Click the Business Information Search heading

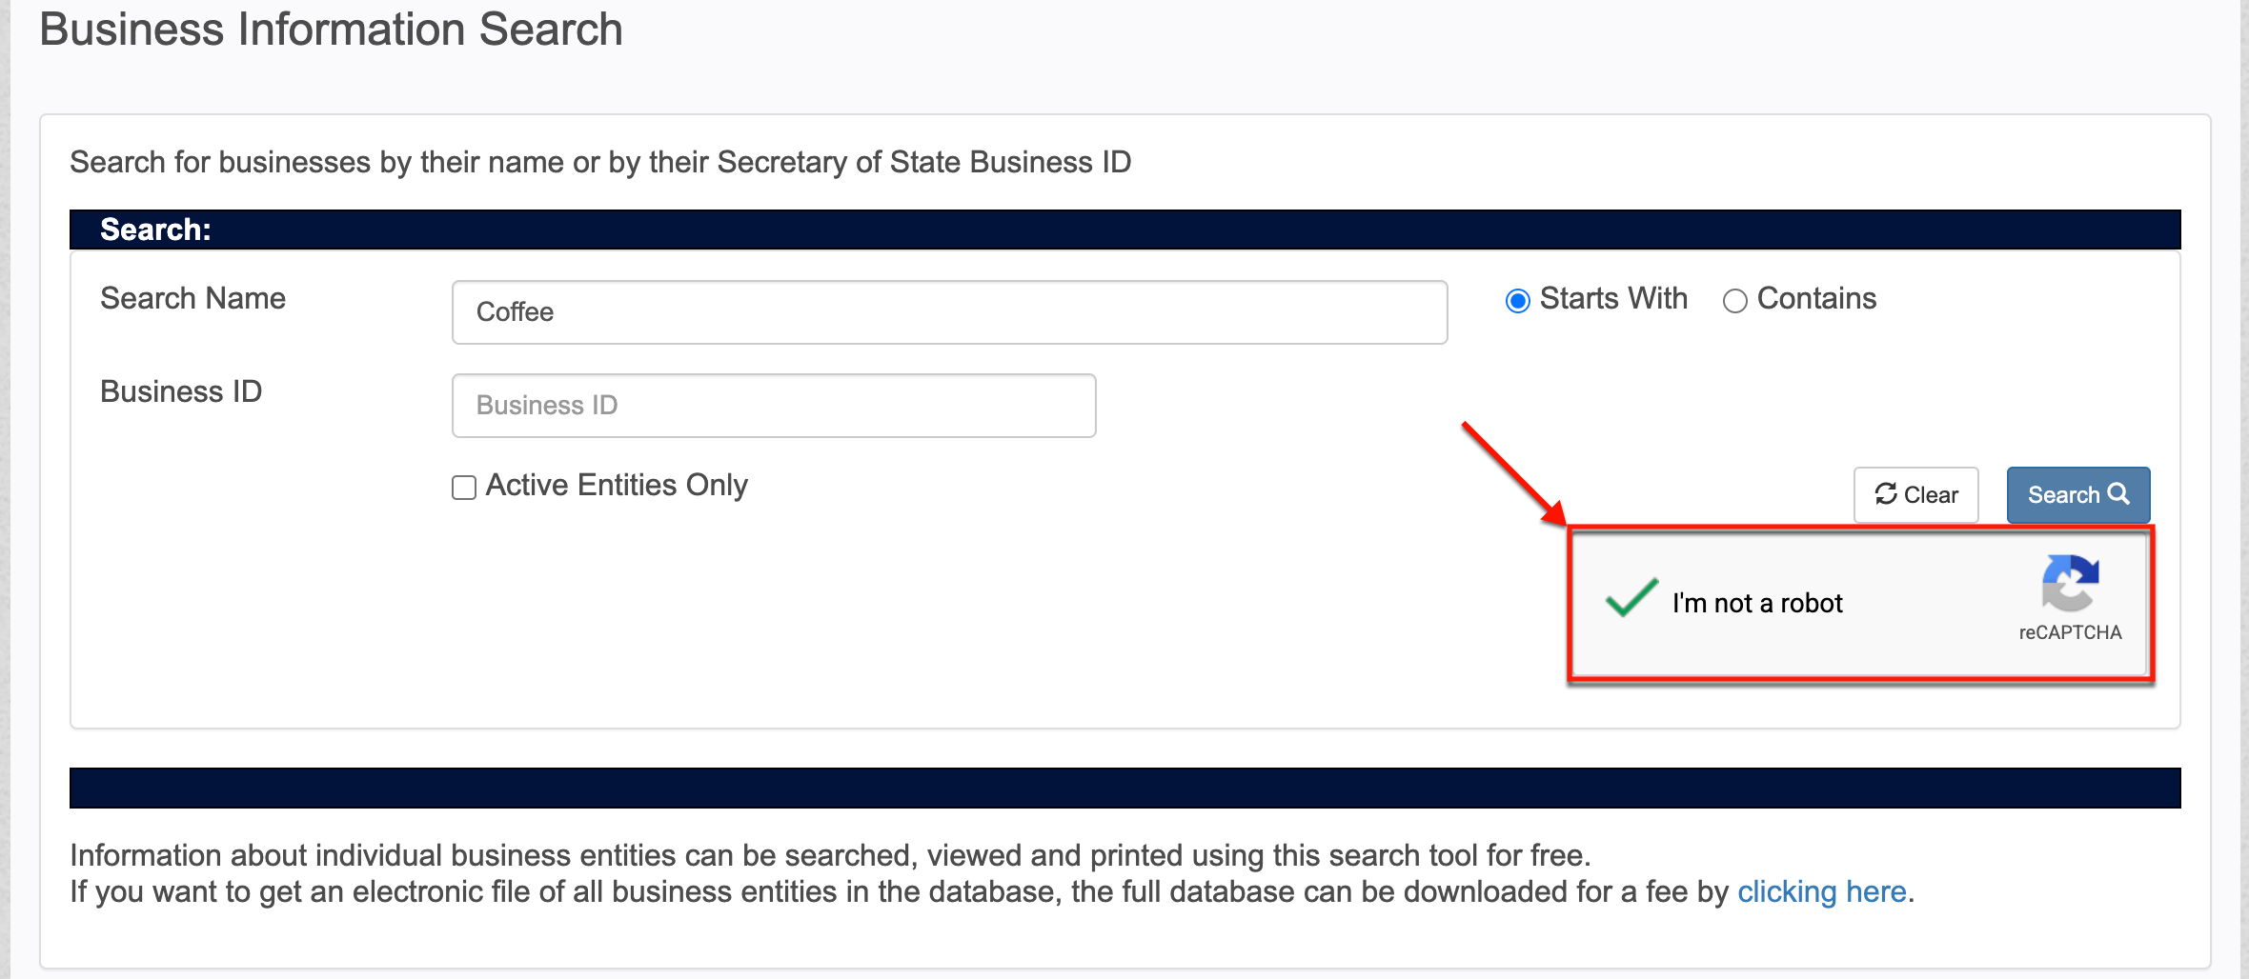(331, 29)
